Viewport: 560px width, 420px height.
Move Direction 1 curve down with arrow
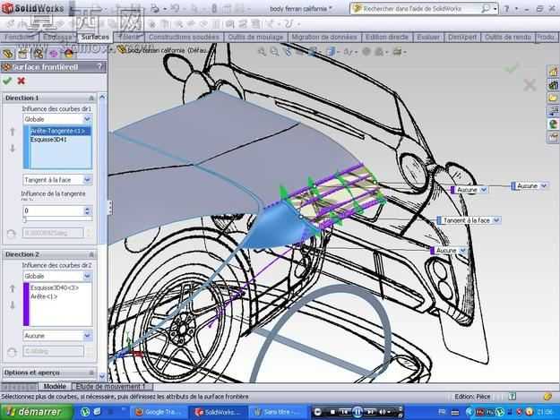click(x=13, y=148)
